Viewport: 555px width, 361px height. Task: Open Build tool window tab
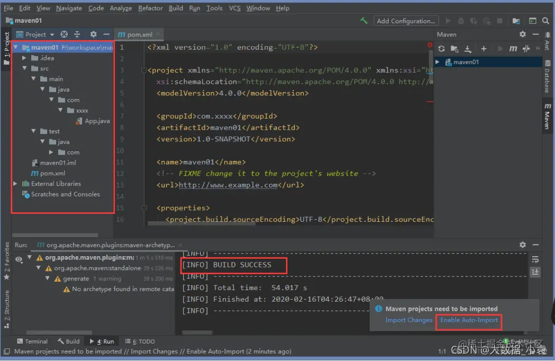coord(69,341)
